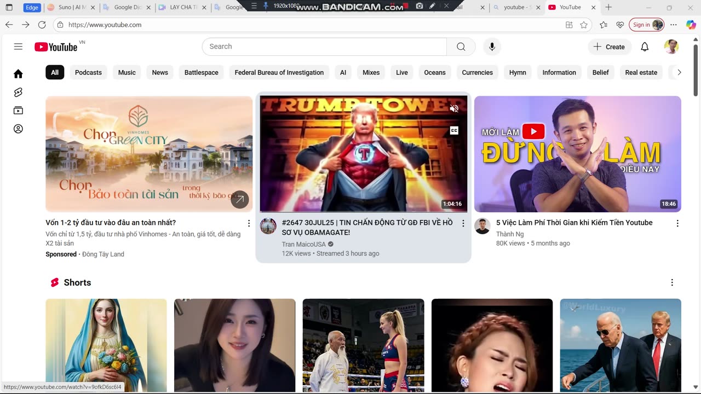
Task: Open Vinhomes Green City ad thumbnail
Action: [x=149, y=154]
